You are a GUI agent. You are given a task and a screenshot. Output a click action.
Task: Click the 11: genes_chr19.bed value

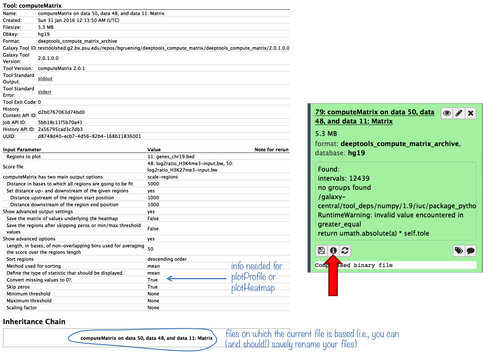pos(171,157)
